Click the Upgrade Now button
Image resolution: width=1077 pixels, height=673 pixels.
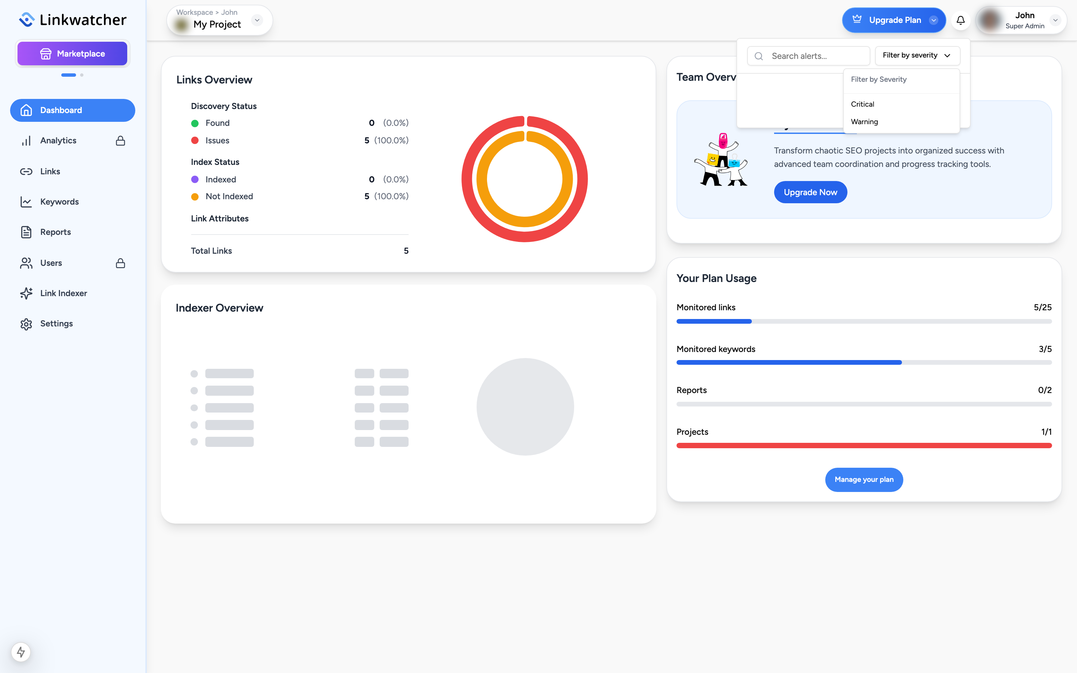point(810,192)
